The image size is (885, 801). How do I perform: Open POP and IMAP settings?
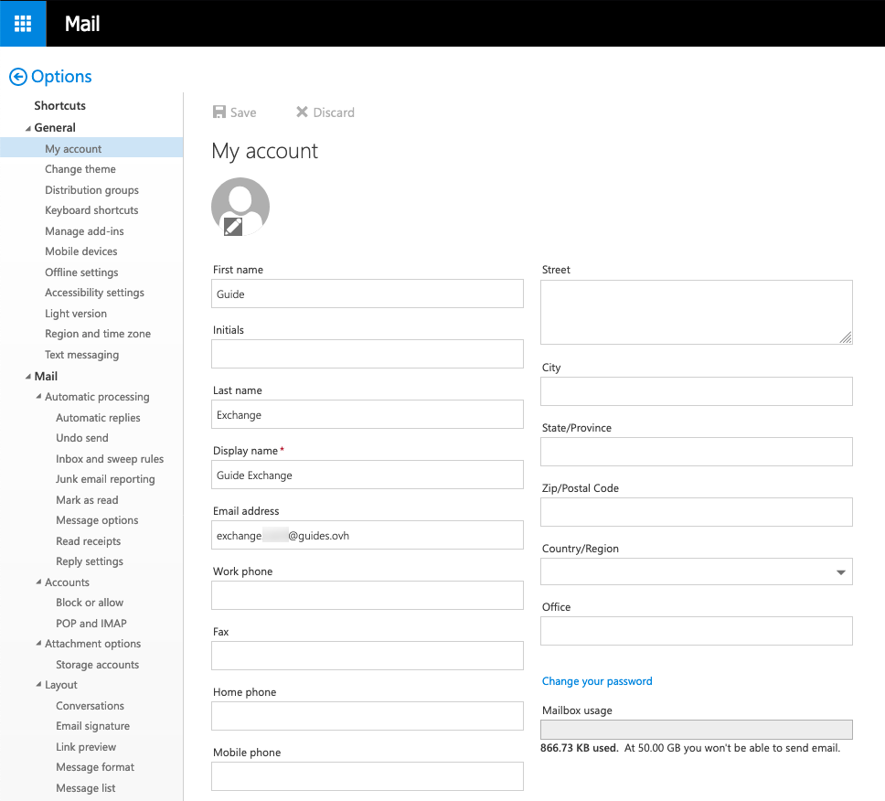click(91, 624)
